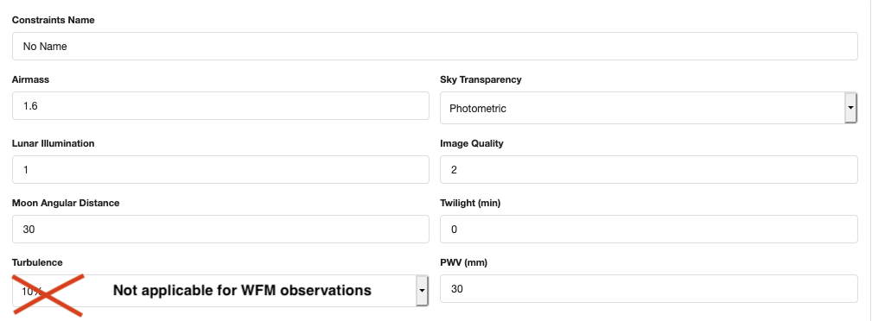Click the Sky Transparency label
This screenshot has width=872, height=321.
pyautogui.click(x=481, y=79)
